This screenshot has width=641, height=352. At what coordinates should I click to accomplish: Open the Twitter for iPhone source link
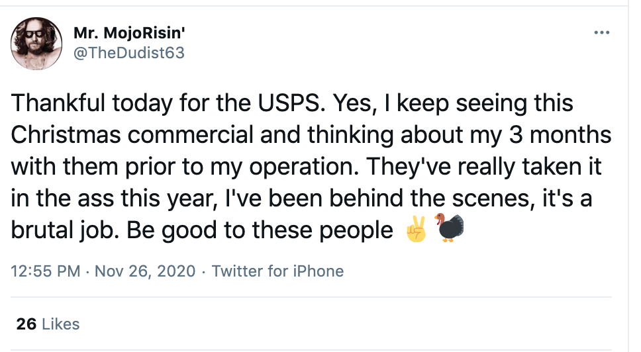[277, 271]
